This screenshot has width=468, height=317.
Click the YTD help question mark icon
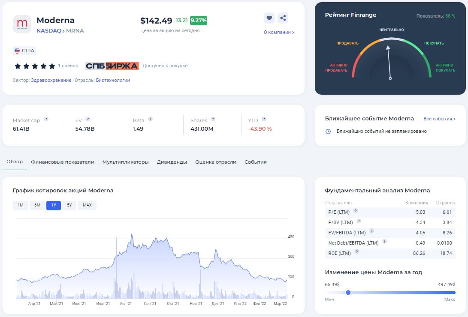pyautogui.click(x=264, y=119)
